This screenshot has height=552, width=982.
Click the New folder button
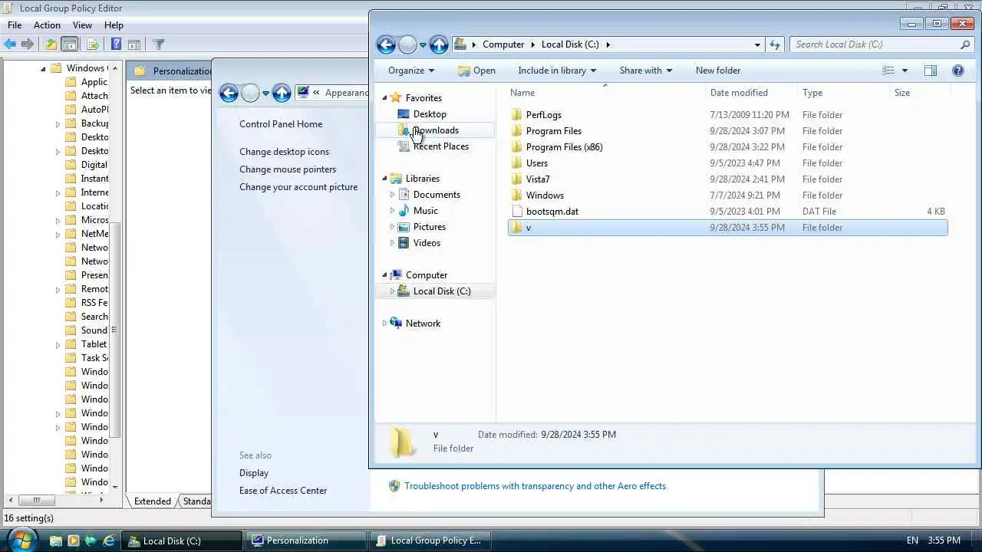[x=718, y=71]
